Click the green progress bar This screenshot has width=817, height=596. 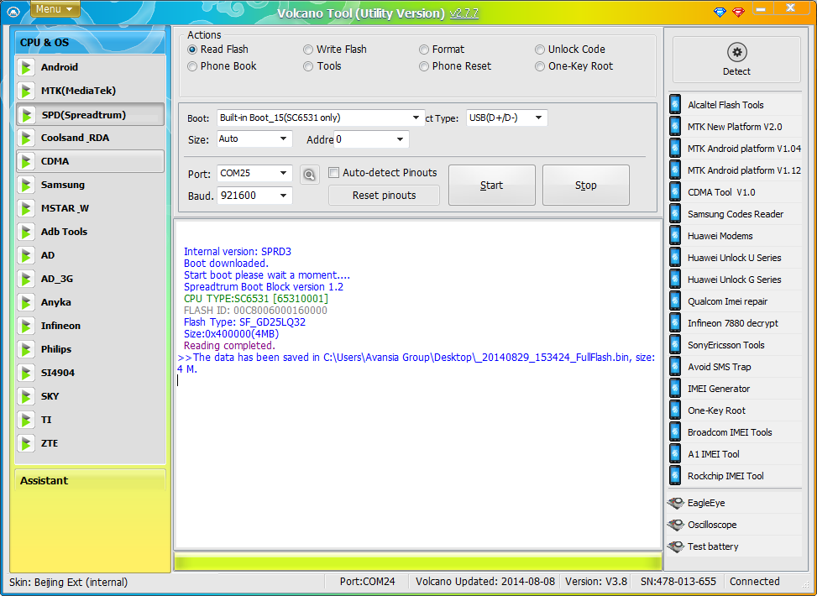tap(418, 562)
